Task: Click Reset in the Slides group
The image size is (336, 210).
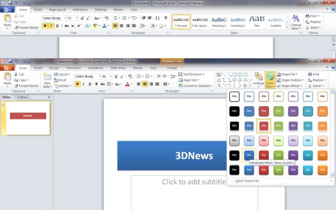Action: pyautogui.click(x=60, y=80)
